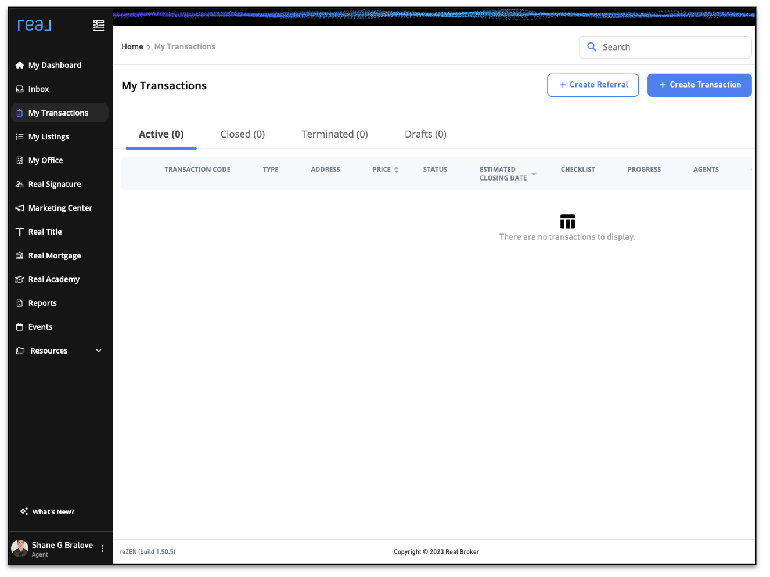This screenshot has width=770, height=577.
Task: Click the Address column header
Action: [325, 170]
